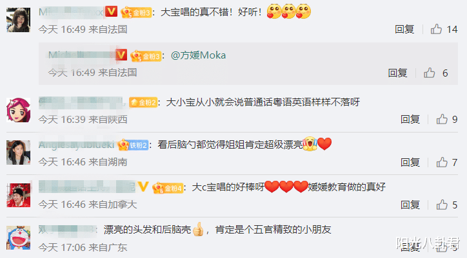Reply to the 大宝唱的真不错 comment
Screen dimensions: 467x258
click(404, 29)
